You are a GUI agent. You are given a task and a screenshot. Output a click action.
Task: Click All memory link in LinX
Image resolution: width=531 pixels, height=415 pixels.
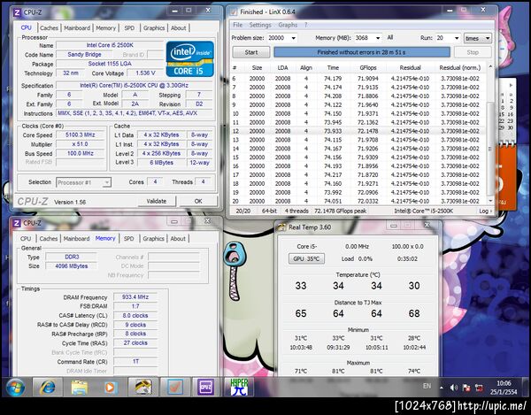coord(390,37)
